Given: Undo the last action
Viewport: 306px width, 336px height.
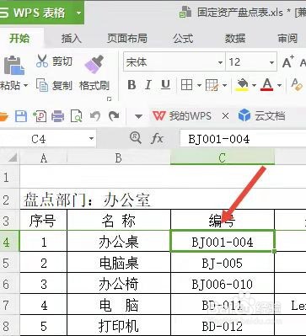Looking at the screenshot, I should [95, 115].
